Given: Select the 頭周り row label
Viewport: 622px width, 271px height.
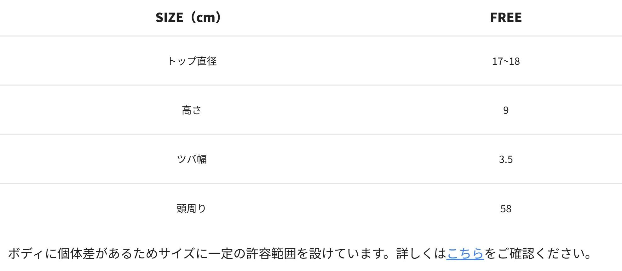Looking at the screenshot, I should coord(192,208).
